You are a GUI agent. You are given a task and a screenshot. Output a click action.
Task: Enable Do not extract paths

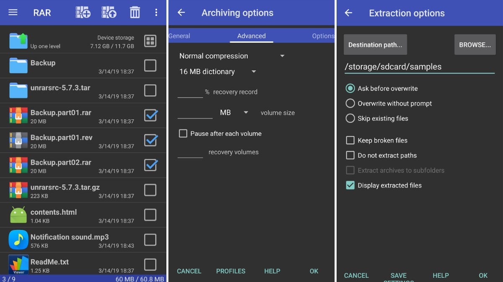click(x=350, y=155)
